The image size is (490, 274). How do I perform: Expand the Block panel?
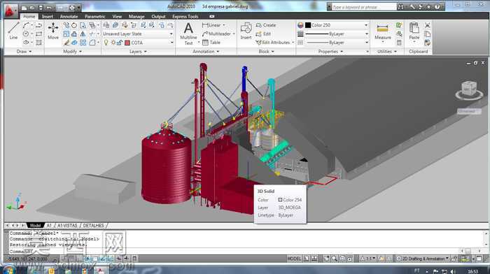pyautogui.click(x=266, y=52)
